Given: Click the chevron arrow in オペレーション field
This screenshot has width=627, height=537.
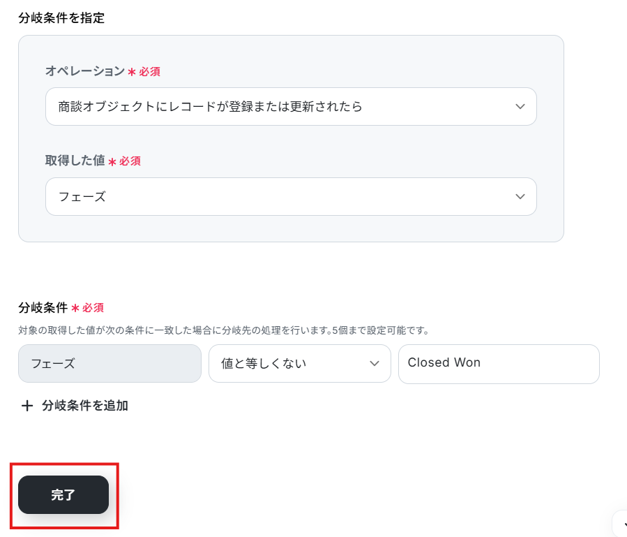Looking at the screenshot, I should (x=520, y=106).
